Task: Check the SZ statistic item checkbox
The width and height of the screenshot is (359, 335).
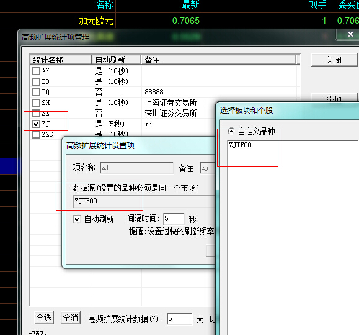Action: tap(36, 113)
